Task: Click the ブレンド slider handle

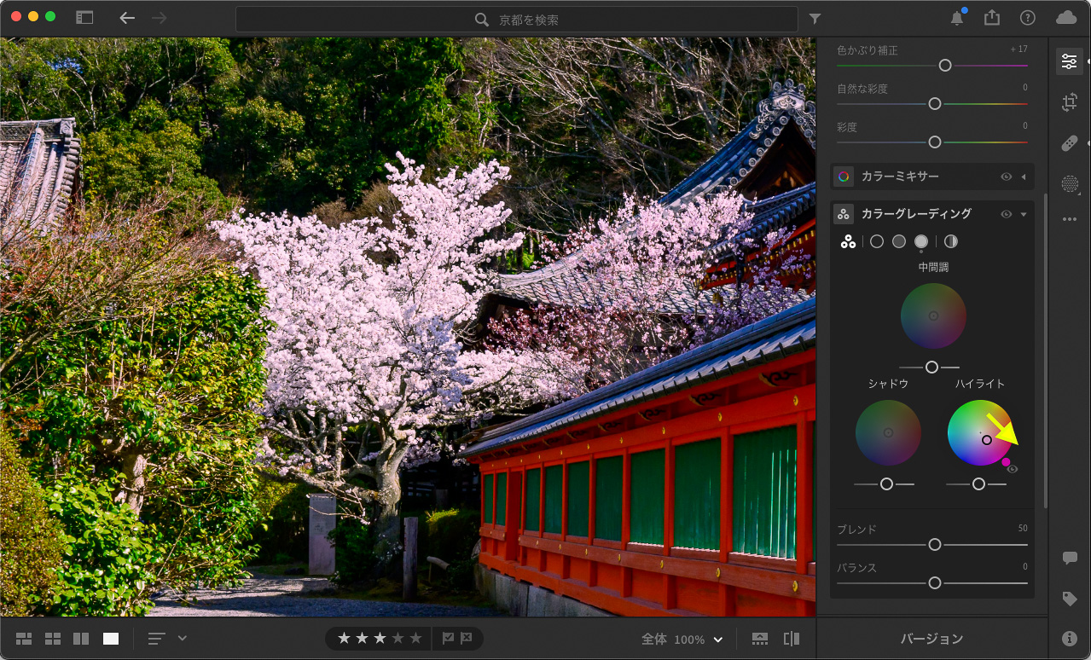Action: [935, 544]
